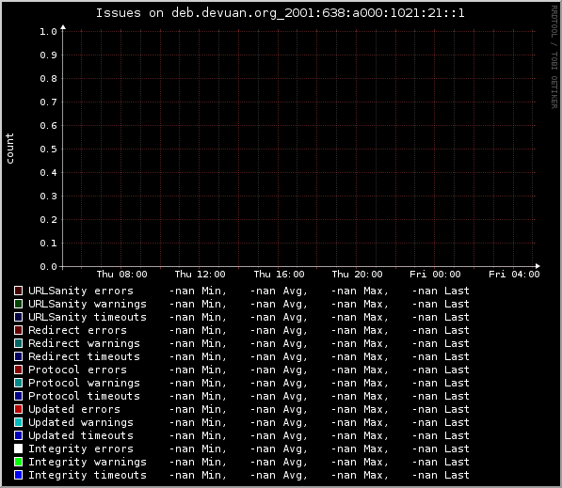Screen dimensions: 562x488
Task: Click the x-axis arrow at the right end
Action: (538, 266)
